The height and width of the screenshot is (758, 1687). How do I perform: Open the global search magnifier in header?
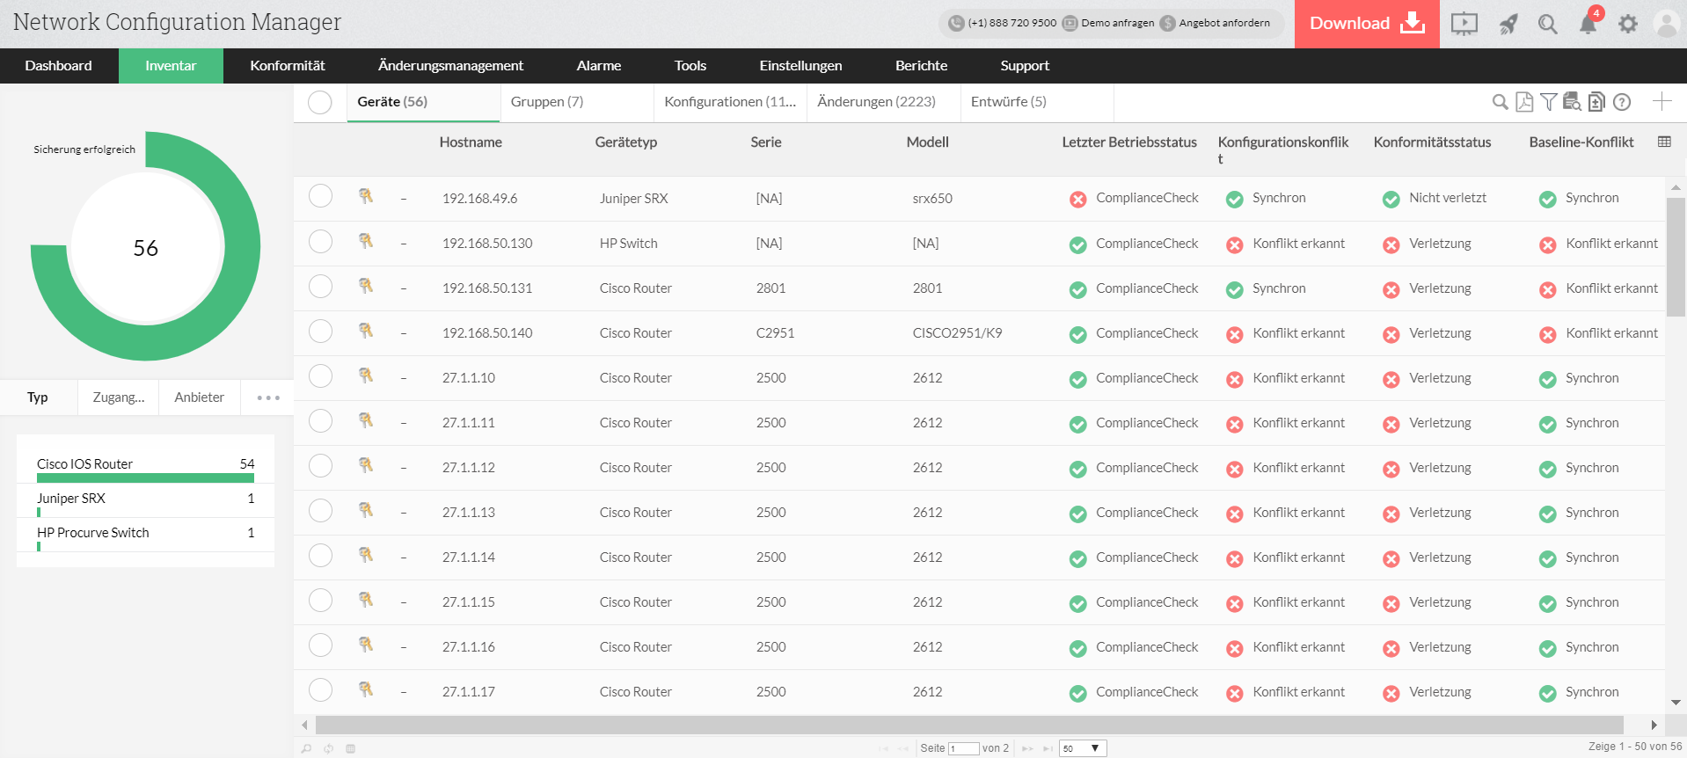click(1548, 24)
